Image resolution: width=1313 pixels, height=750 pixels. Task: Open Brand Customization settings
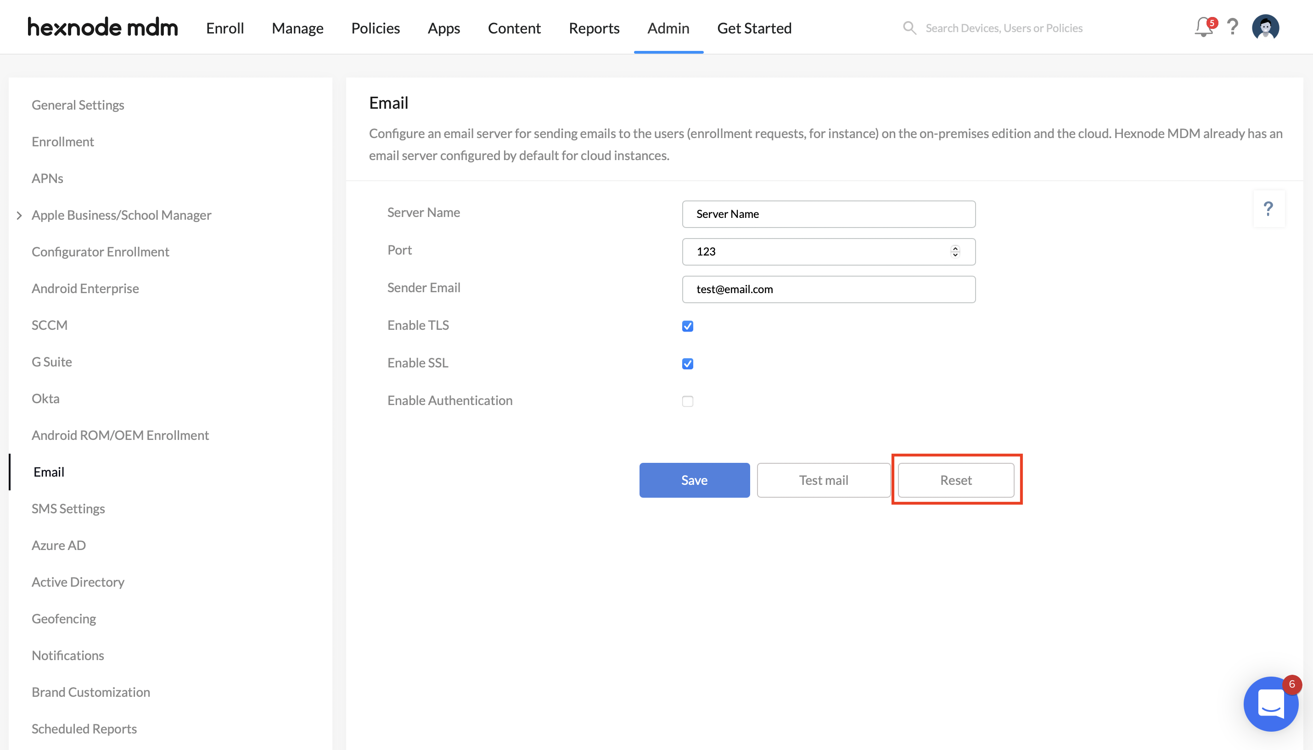point(91,692)
